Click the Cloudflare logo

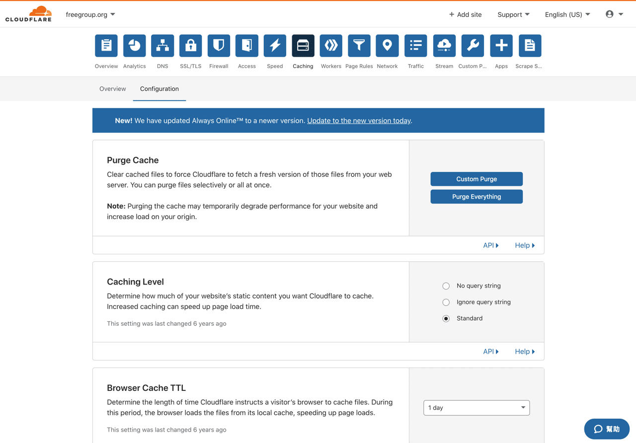29,14
